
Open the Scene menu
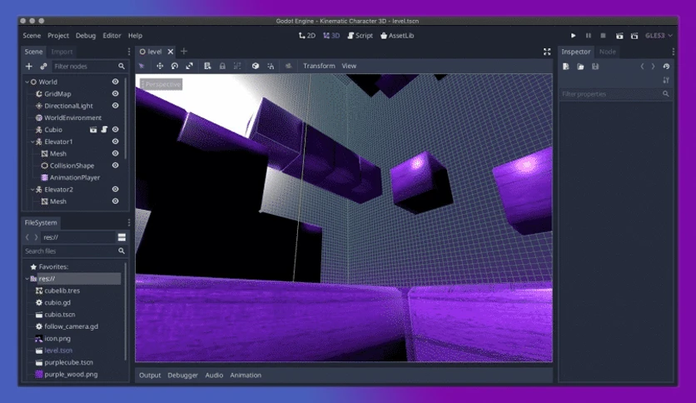pyautogui.click(x=32, y=36)
